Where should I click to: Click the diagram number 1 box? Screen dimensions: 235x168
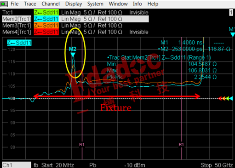click(x=231, y=12)
